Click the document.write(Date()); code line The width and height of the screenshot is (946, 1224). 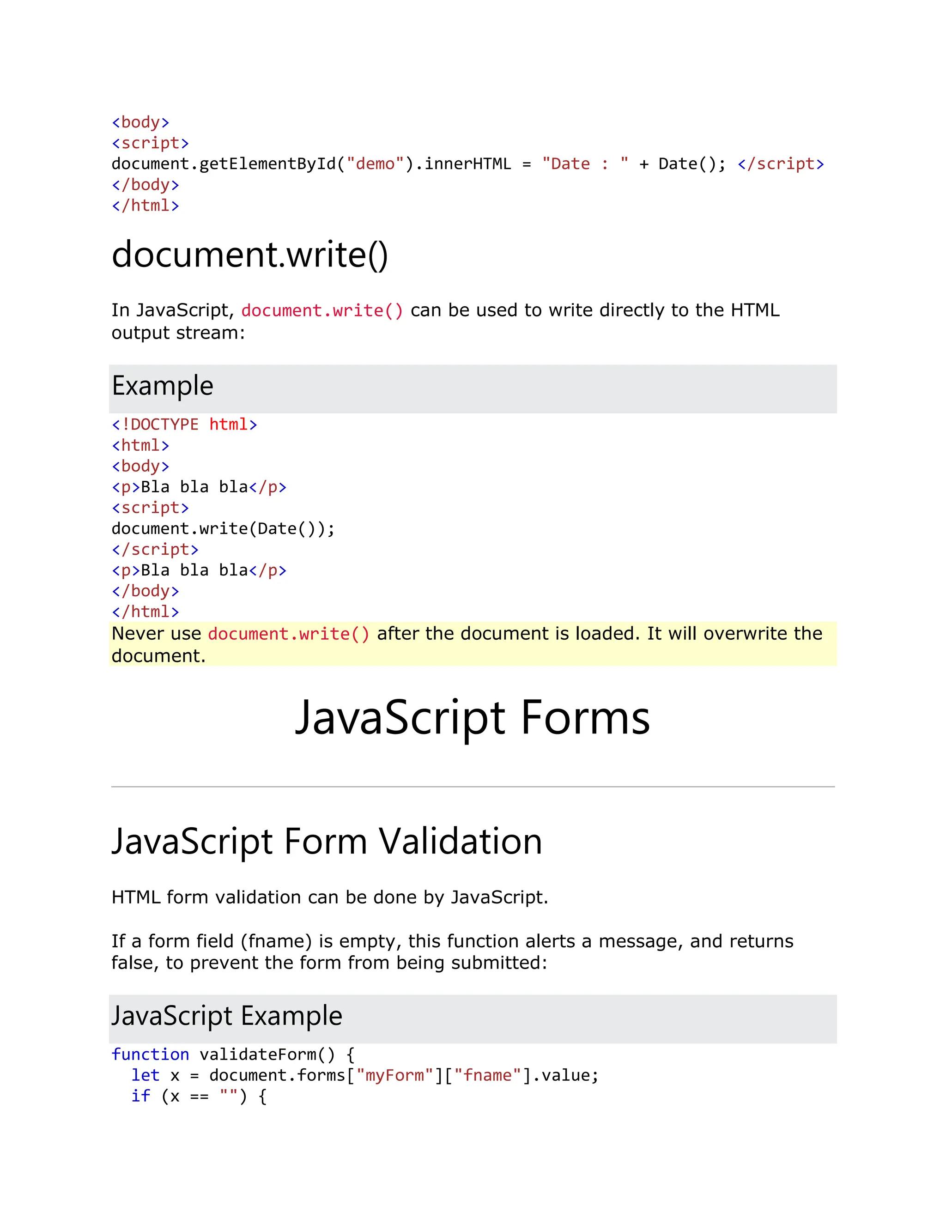tap(223, 528)
